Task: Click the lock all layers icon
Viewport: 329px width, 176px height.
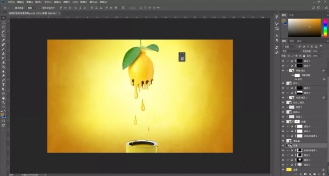Action: click(304, 56)
